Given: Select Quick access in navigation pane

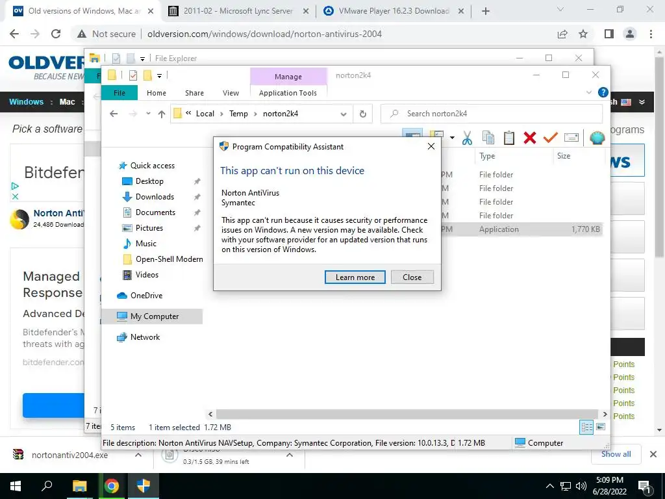Looking at the screenshot, I should (152, 166).
